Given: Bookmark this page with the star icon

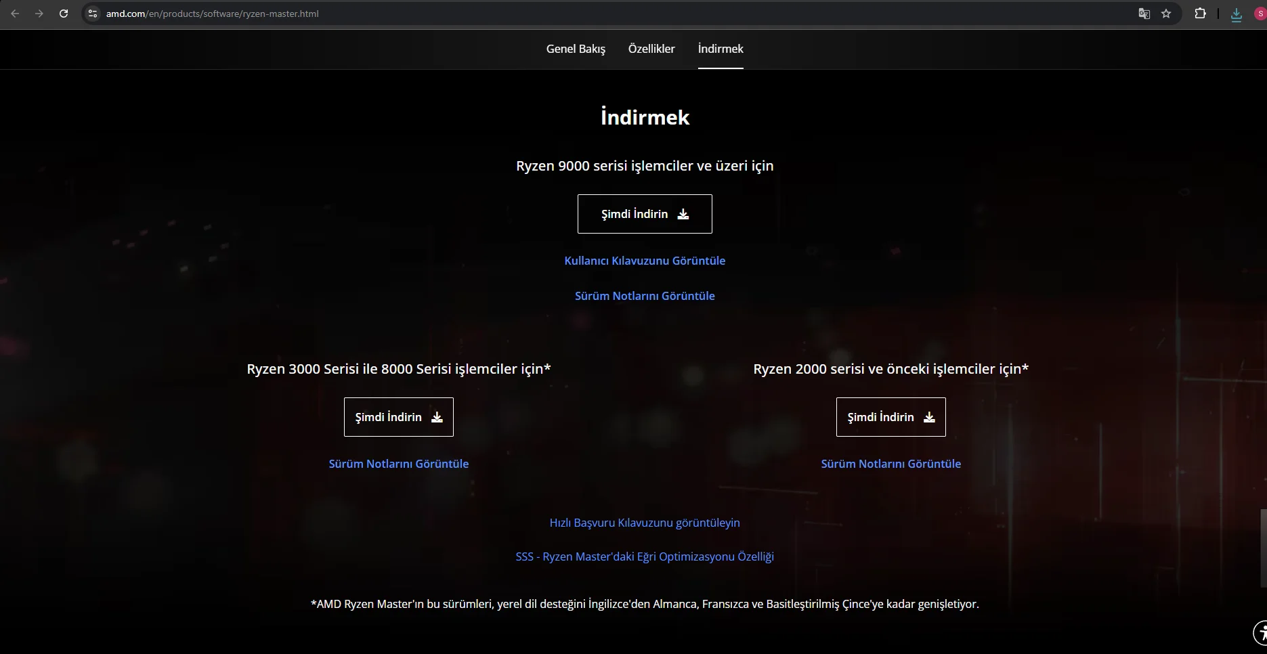Looking at the screenshot, I should tap(1166, 14).
